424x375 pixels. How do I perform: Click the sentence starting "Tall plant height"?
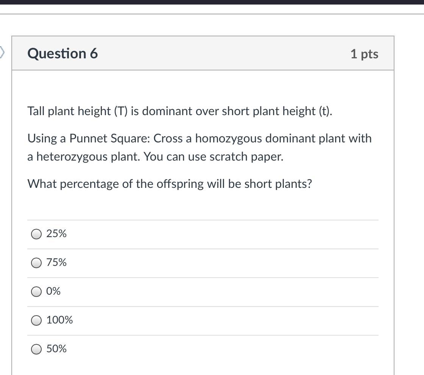coord(179,111)
